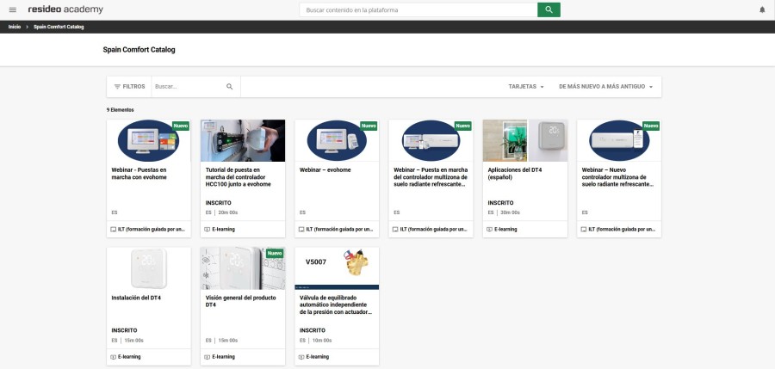Viewport: 775px width, 369px height.
Task: Click E-learning icon on Tutorial HCC100 card
Action: pyautogui.click(x=207, y=229)
